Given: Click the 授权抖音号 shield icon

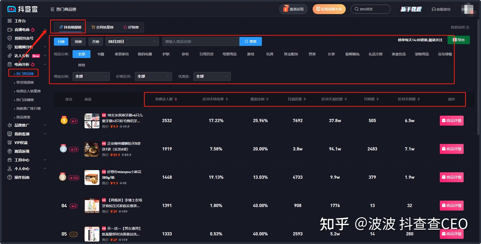Looking at the screenshot, I should click(10, 38).
